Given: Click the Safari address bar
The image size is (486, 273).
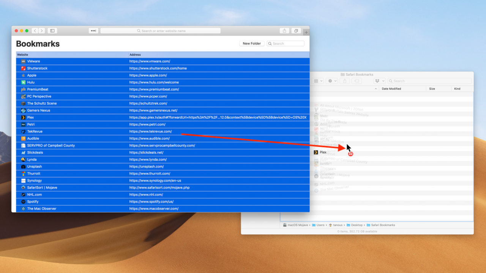Looking at the screenshot, I should [160, 31].
